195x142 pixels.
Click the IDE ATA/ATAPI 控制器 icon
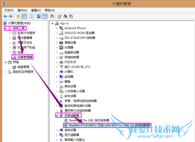[61, 38]
